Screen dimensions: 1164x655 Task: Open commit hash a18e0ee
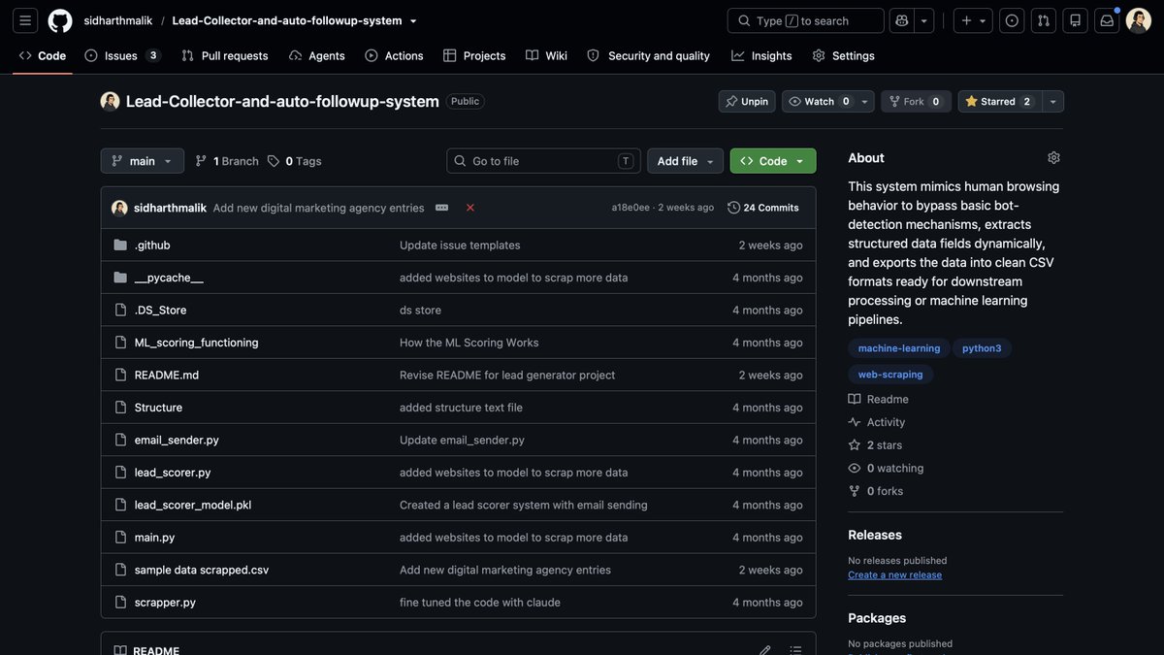(x=630, y=208)
